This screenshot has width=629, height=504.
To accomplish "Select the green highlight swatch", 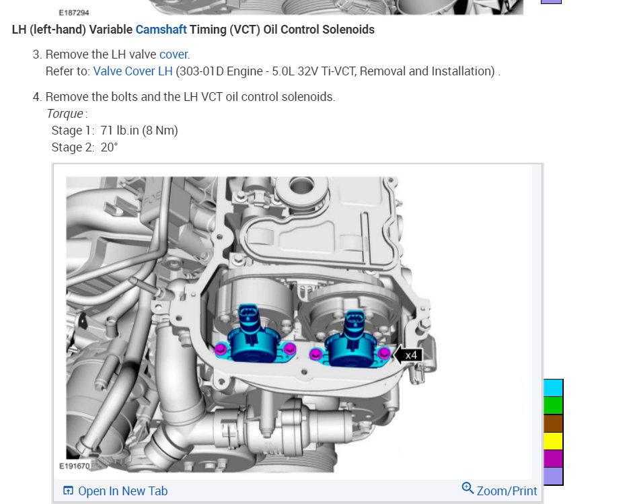I will 553,406.
